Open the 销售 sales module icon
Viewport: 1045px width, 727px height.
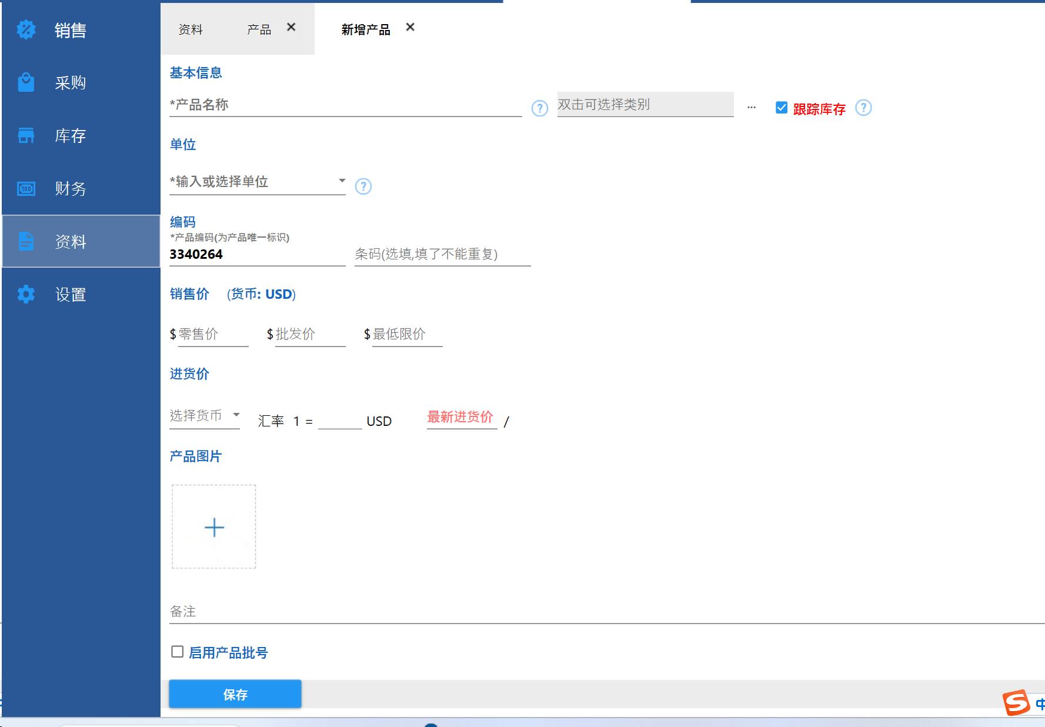[x=26, y=29]
